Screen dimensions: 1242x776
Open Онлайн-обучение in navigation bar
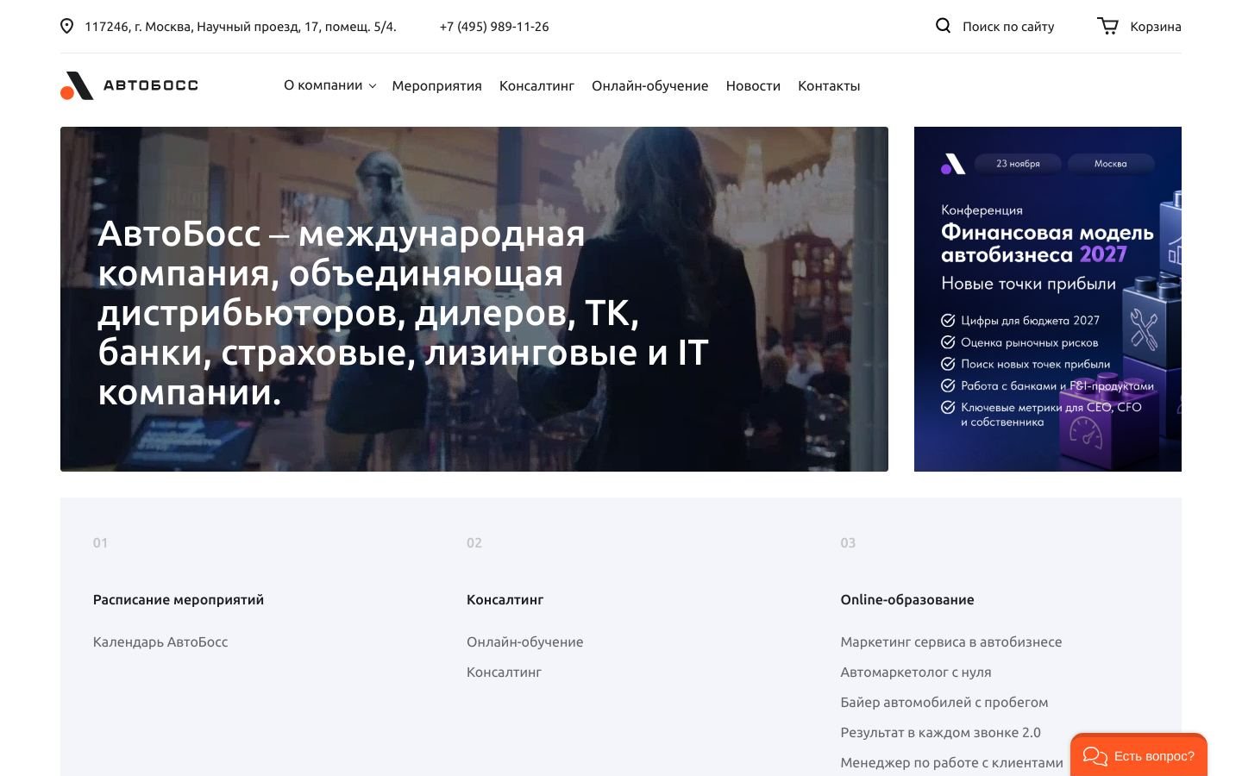pyautogui.click(x=649, y=85)
